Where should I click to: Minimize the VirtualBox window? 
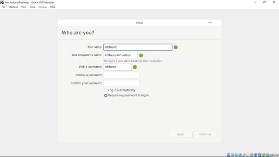pyautogui.click(x=255, y=2)
